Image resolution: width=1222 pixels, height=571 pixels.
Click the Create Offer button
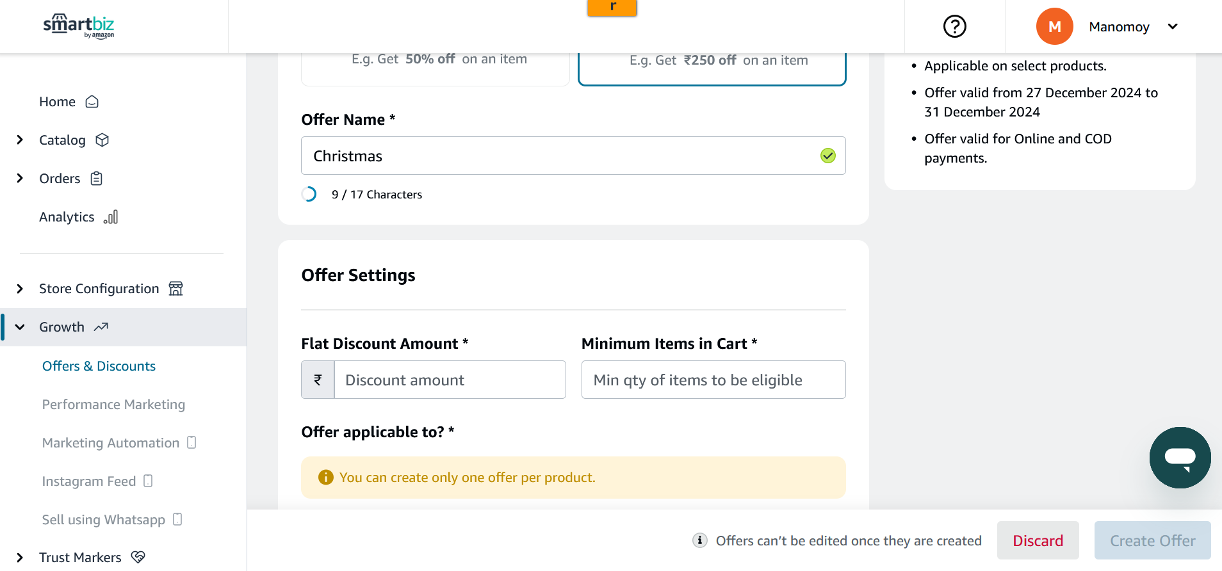tap(1152, 540)
